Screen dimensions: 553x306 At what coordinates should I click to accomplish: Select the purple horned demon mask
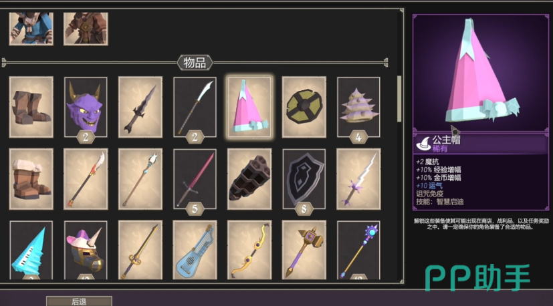[x=86, y=107]
